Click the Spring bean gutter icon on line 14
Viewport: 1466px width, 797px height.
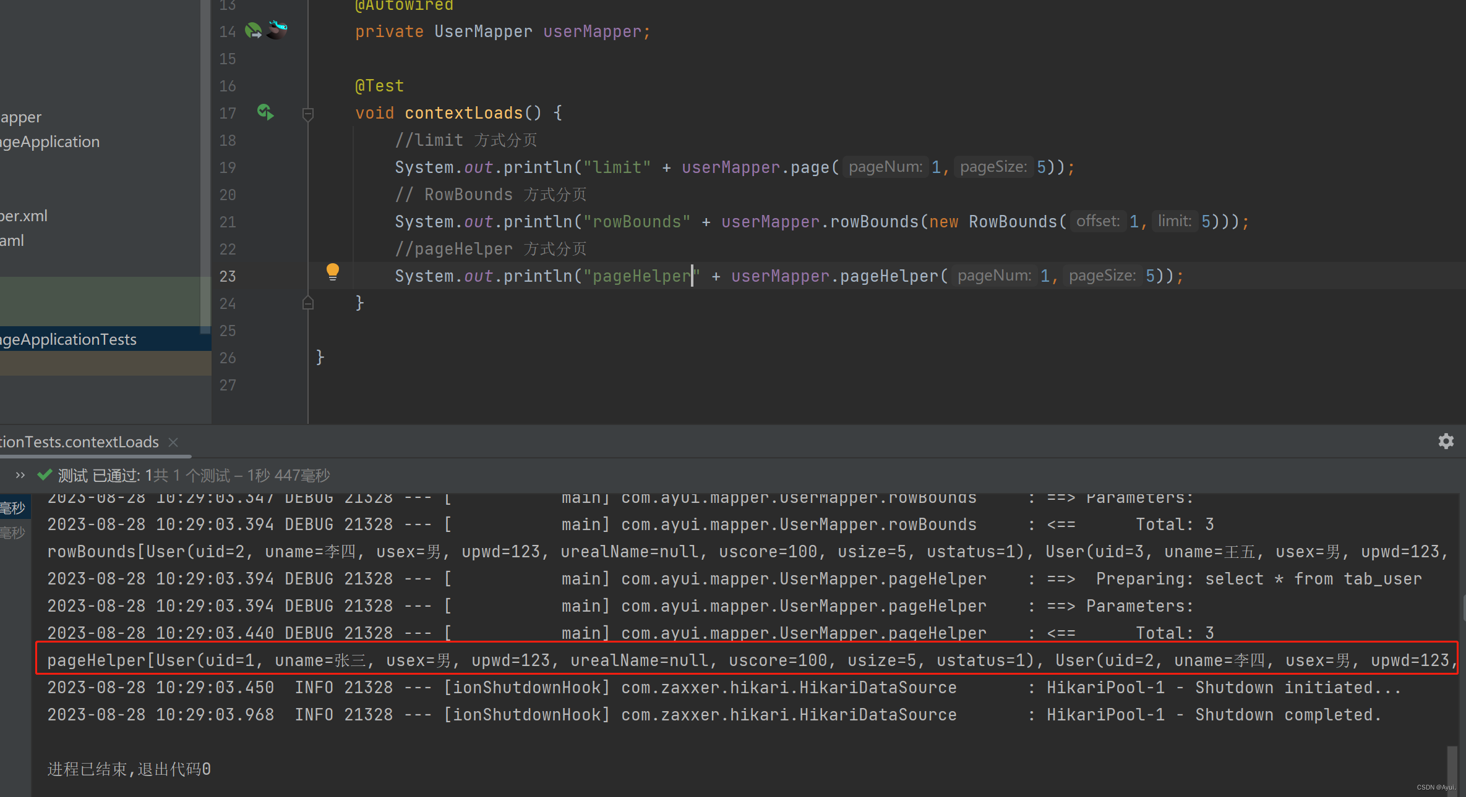254,30
